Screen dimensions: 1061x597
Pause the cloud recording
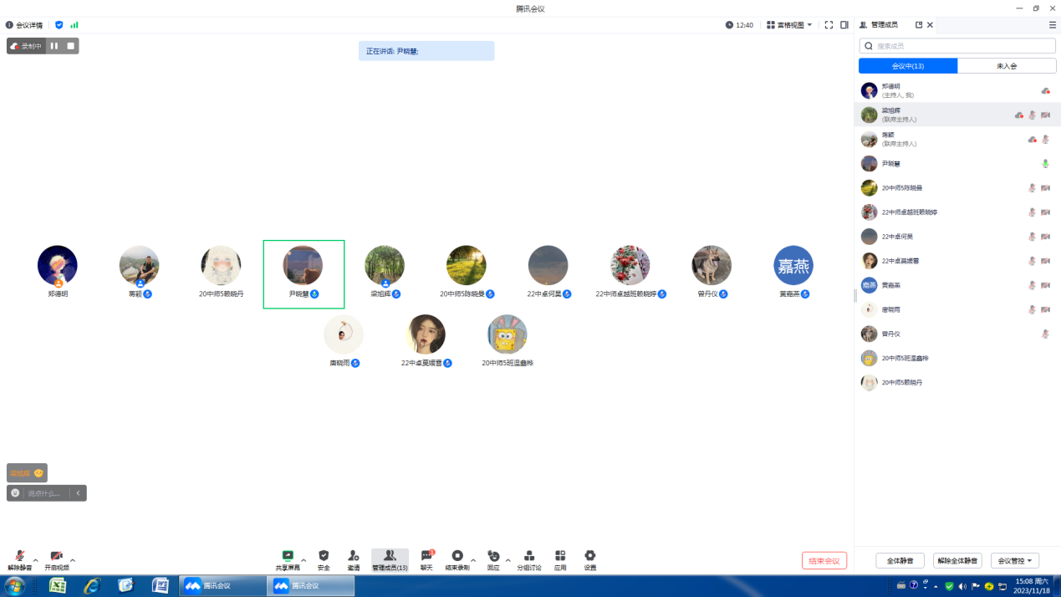pos(54,46)
